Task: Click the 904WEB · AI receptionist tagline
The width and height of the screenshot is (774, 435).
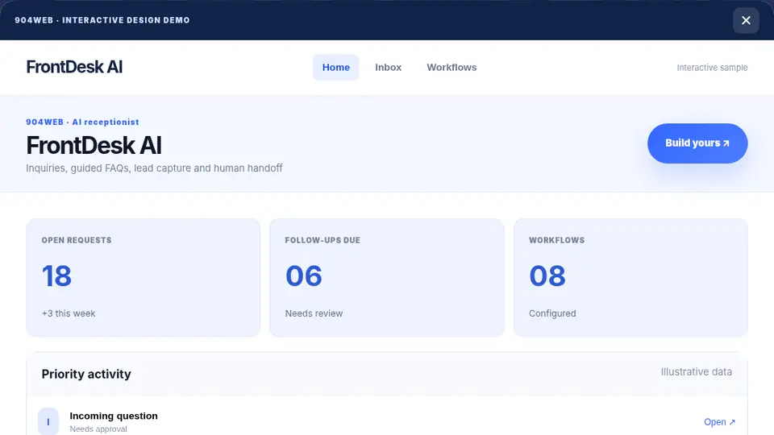Action: pyautogui.click(x=82, y=122)
